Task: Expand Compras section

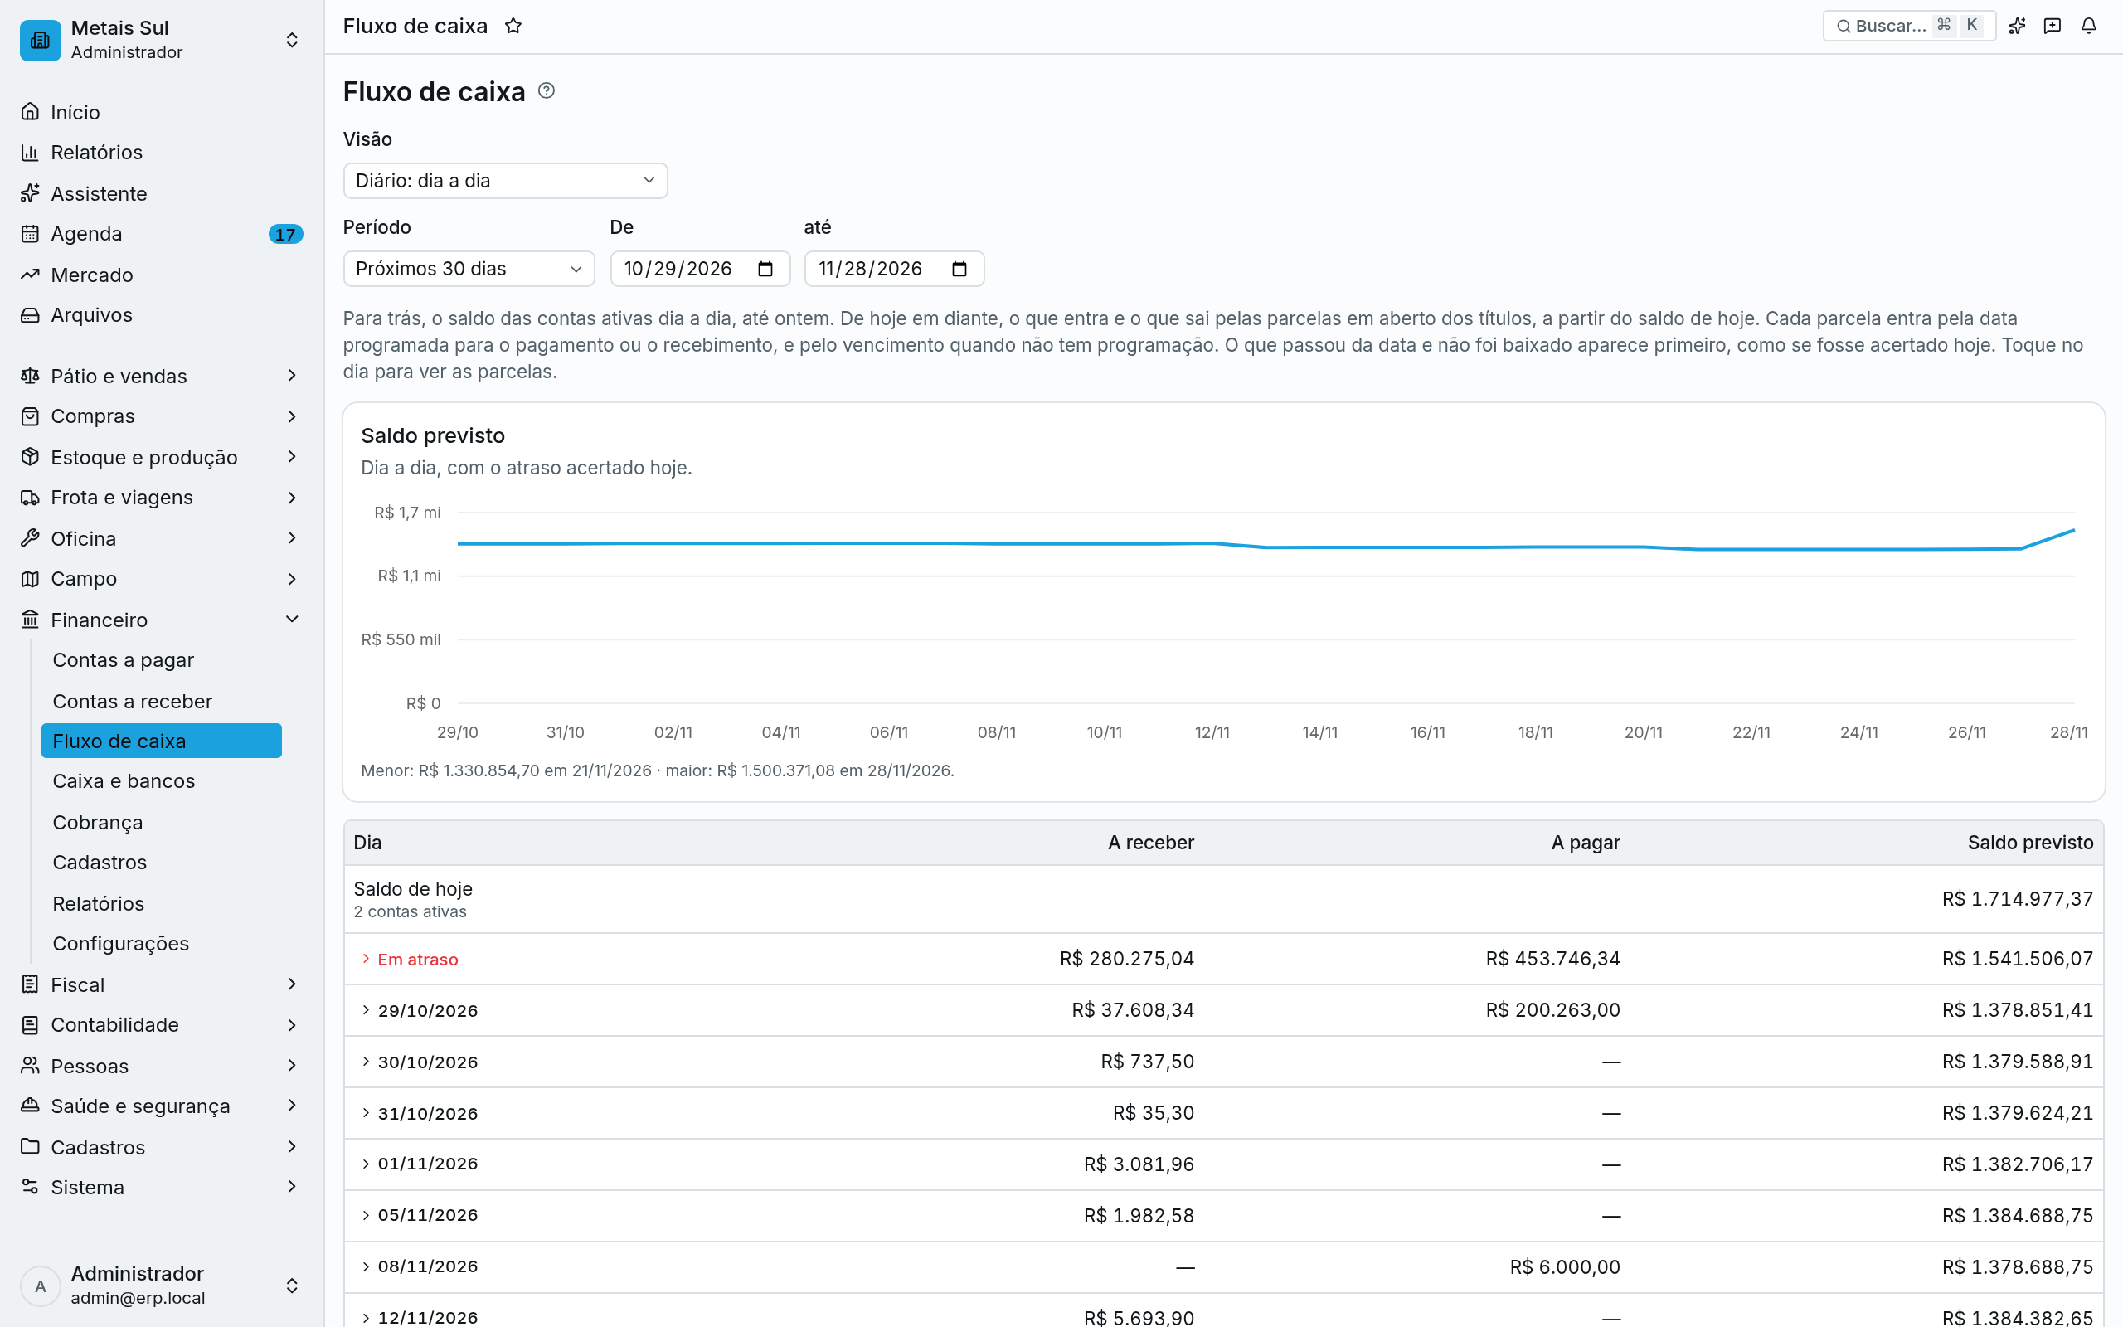Action: [163, 416]
